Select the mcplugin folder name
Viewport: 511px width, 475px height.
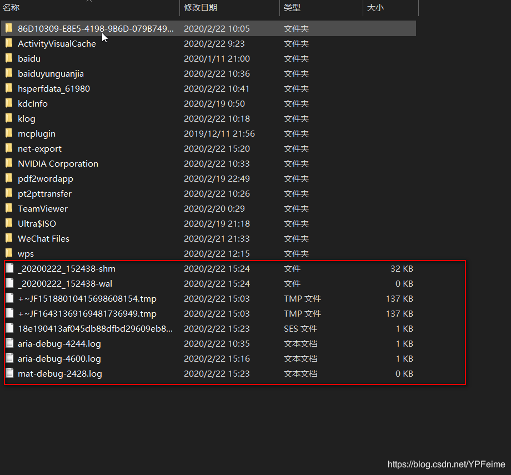pos(37,134)
